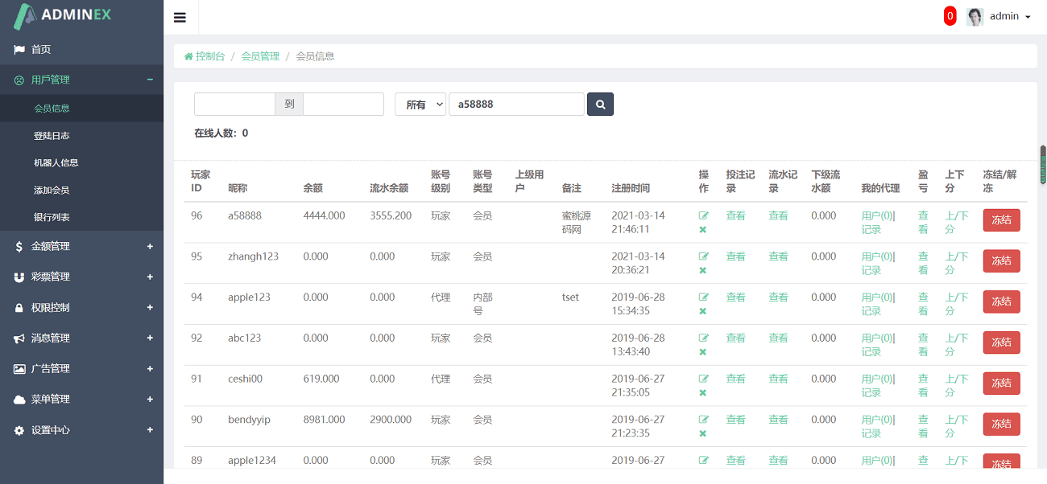Click the magnifier search button
This screenshot has height=484, width=1047.
[600, 105]
